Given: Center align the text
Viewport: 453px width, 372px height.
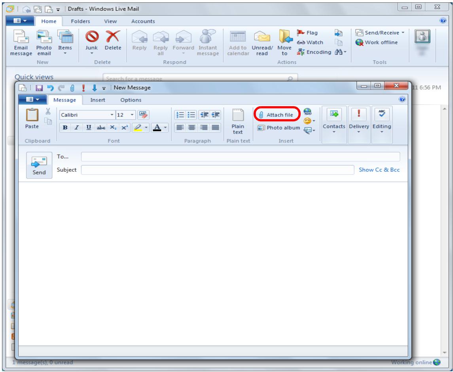Looking at the screenshot, I should [191, 128].
